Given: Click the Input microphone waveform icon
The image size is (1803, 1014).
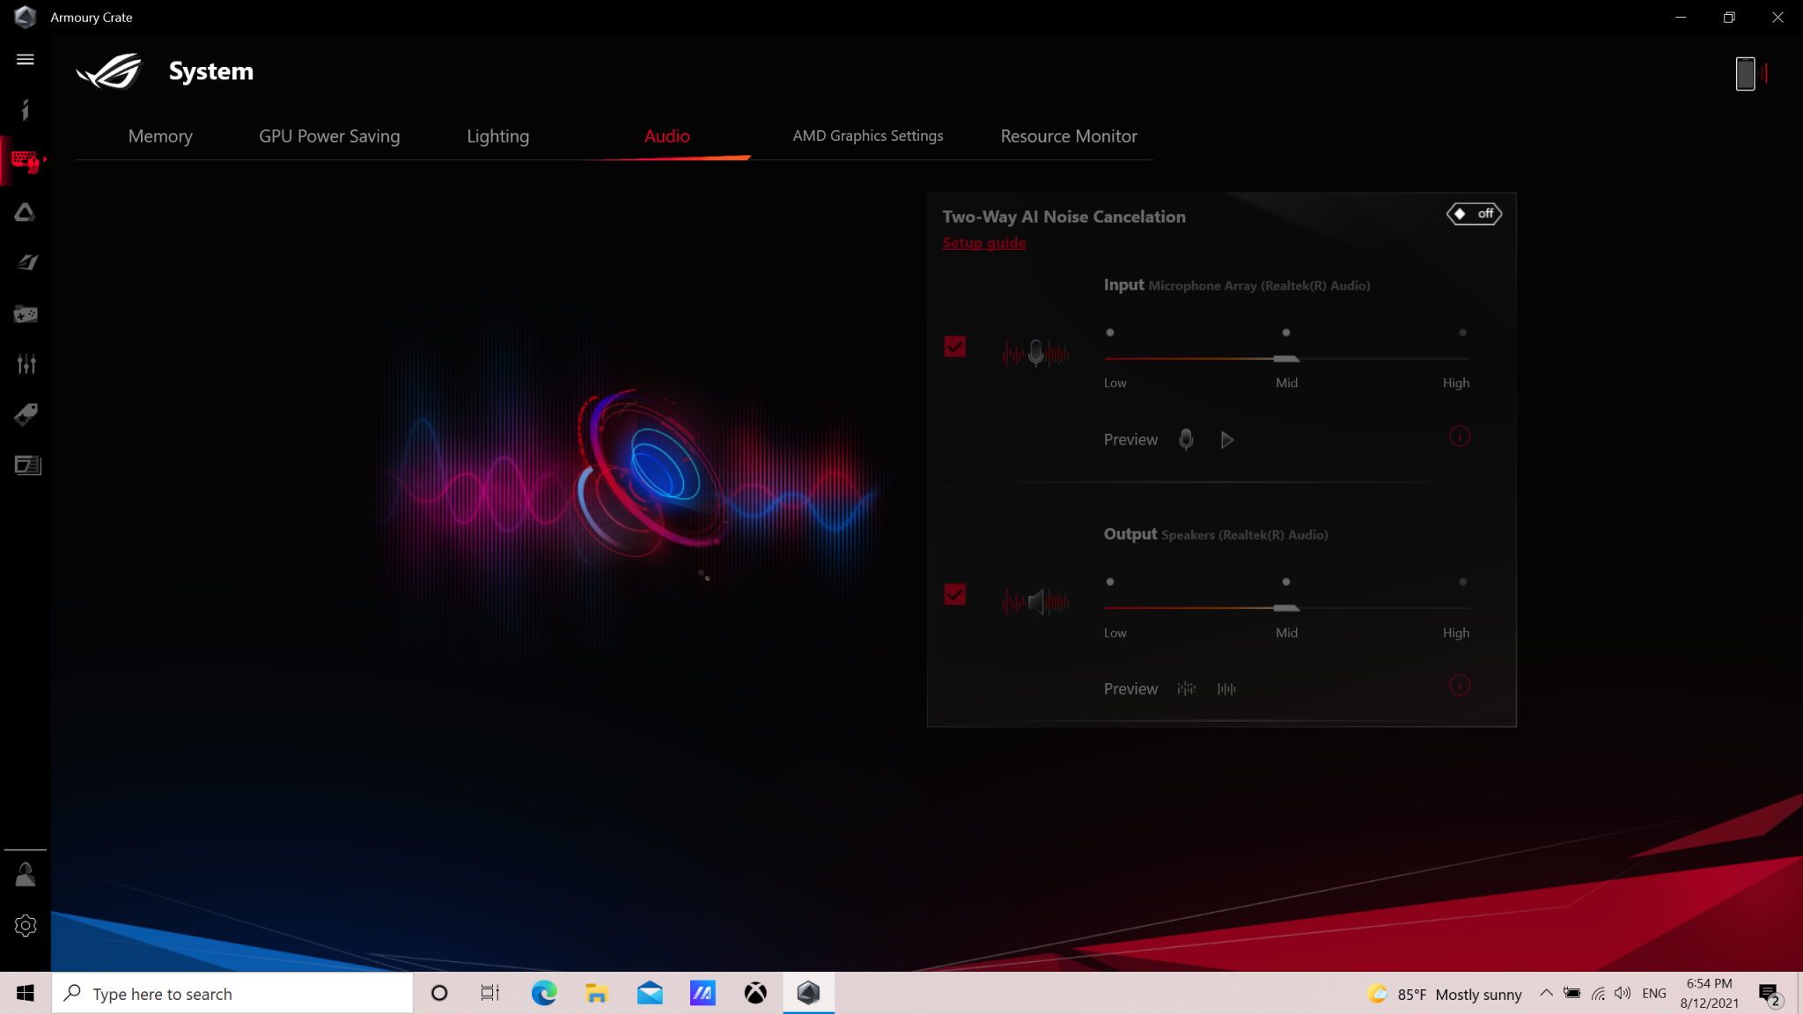Looking at the screenshot, I should 1036,354.
